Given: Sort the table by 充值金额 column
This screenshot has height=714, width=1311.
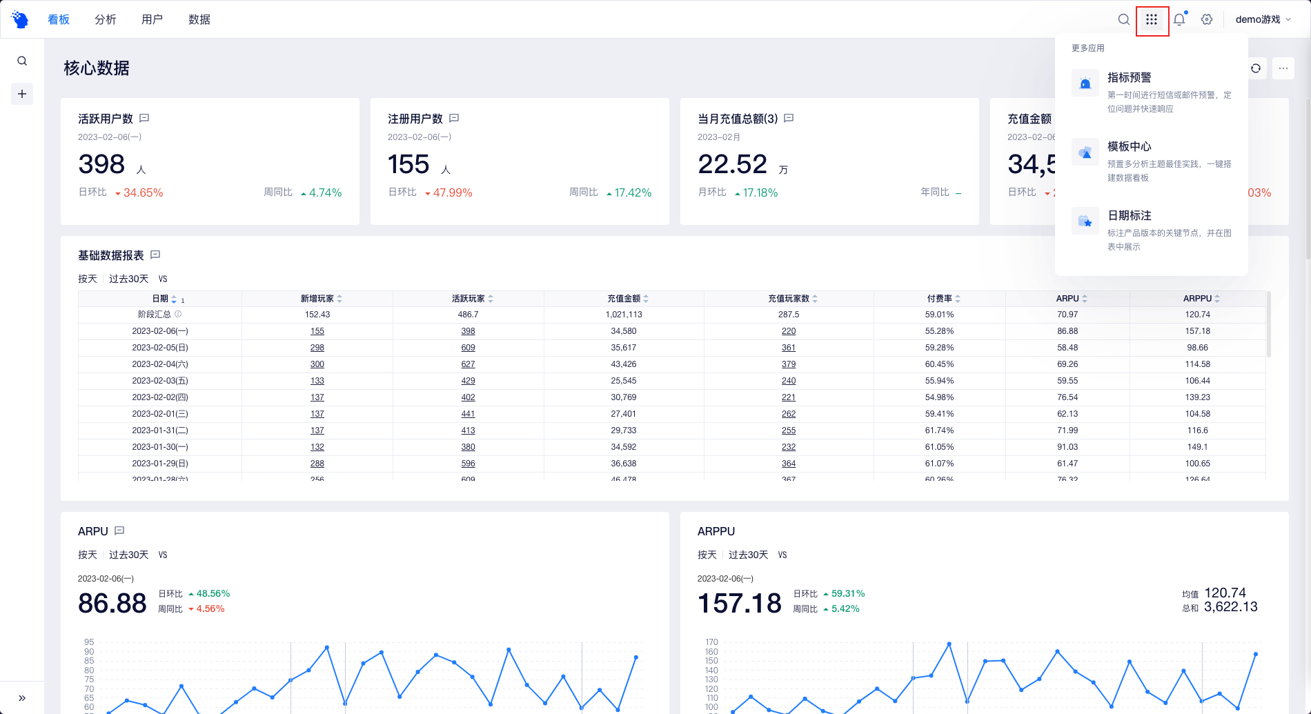Looking at the screenshot, I should 627,299.
